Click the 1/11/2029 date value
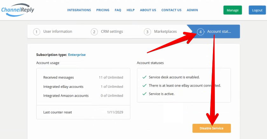The image size is (267, 139). coord(115,112)
